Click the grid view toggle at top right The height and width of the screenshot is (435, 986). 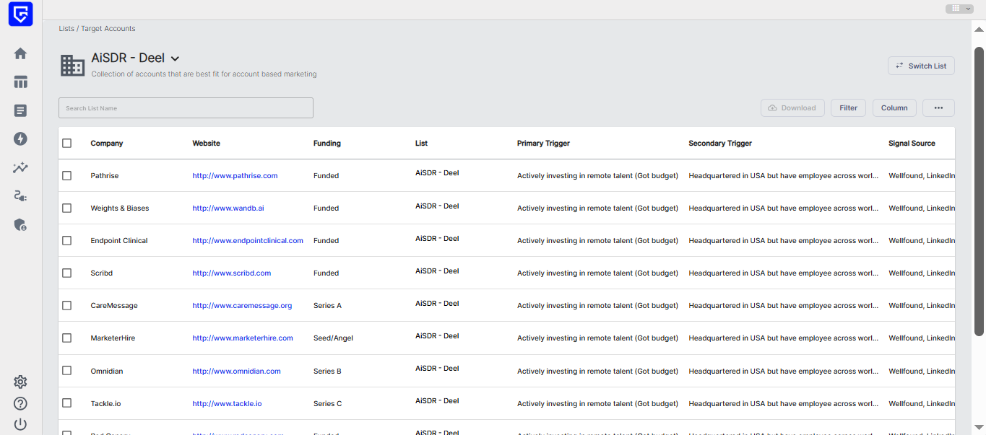click(x=959, y=9)
